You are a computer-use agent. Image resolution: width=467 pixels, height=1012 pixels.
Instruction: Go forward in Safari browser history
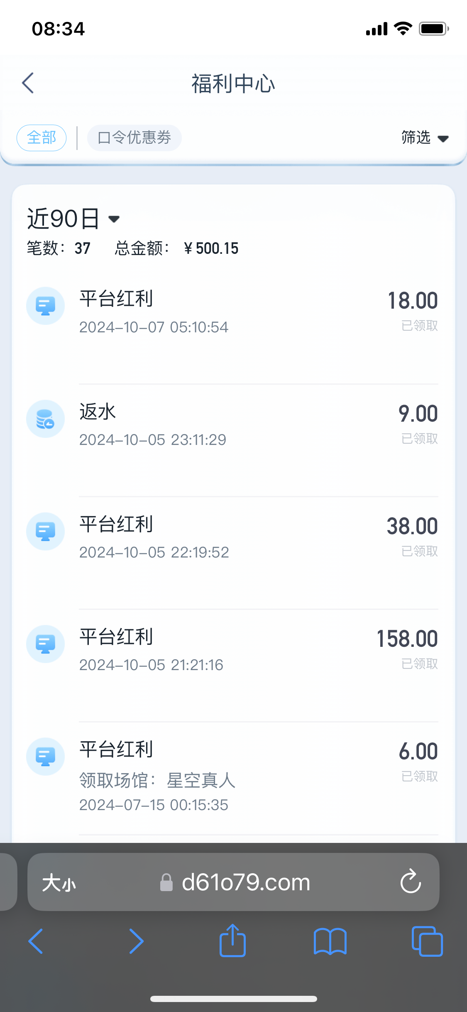[136, 941]
